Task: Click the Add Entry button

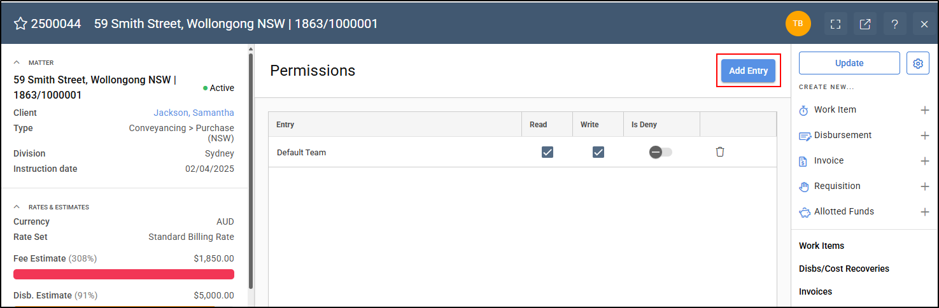Action: click(x=748, y=71)
